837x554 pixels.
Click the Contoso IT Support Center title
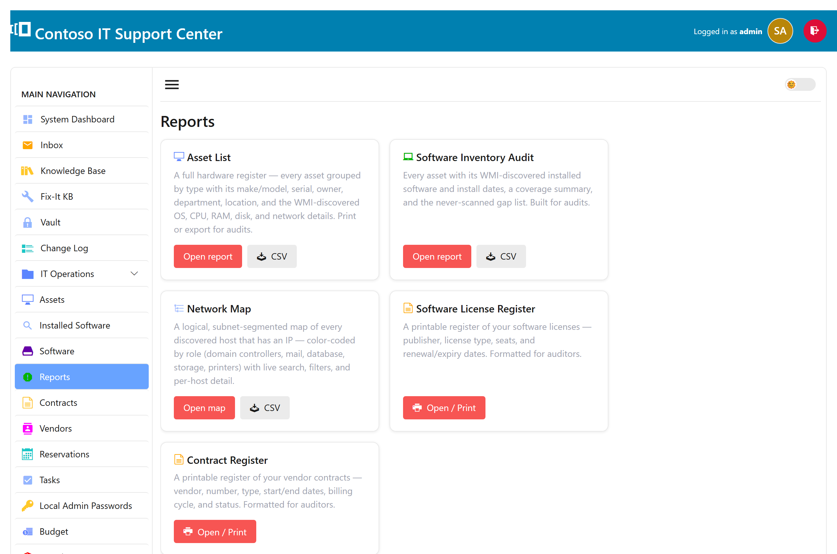coord(128,33)
